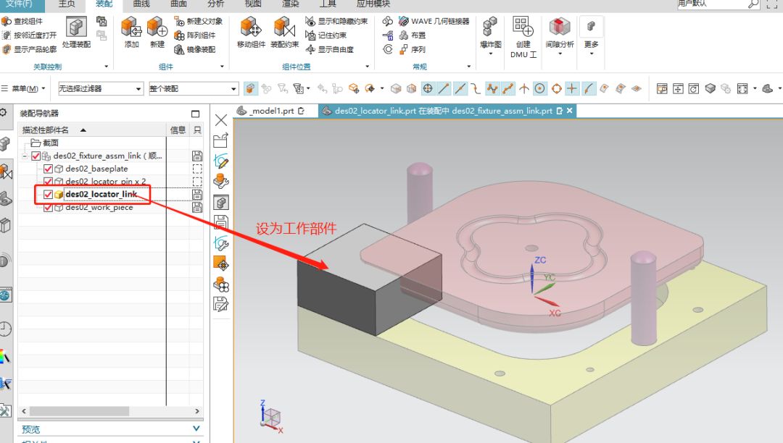Screen dimensions: 783x443
Task: Click 查找组件 (Find Component)
Action: tap(22, 21)
